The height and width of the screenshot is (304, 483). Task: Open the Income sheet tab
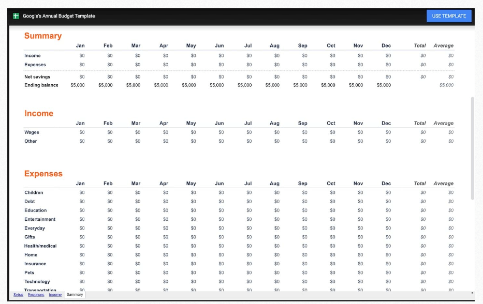point(55,295)
